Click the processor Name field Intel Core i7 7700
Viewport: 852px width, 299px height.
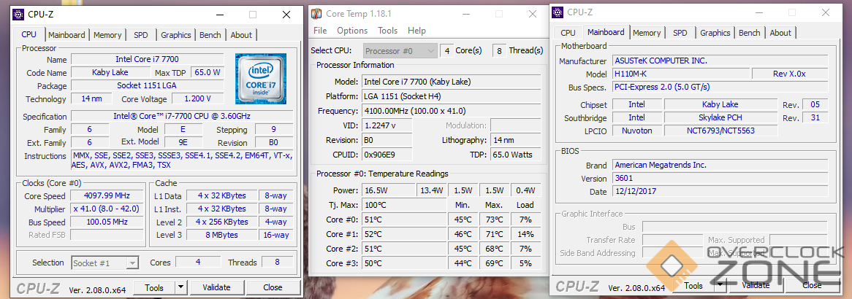(x=148, y=59)
